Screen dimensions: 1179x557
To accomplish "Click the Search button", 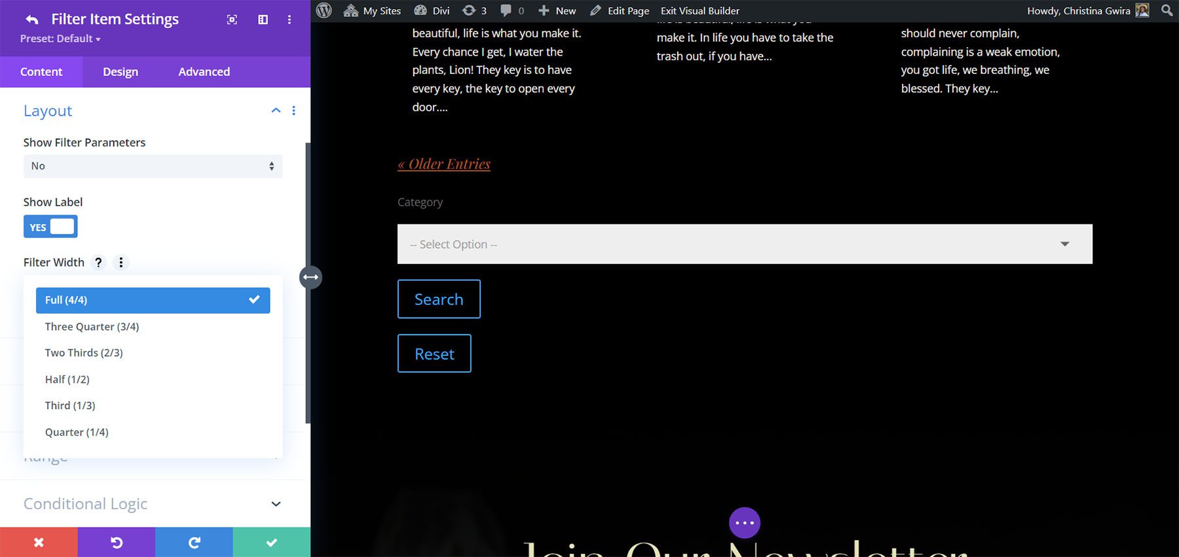I will pyautogui.click(x=439, y=299).
